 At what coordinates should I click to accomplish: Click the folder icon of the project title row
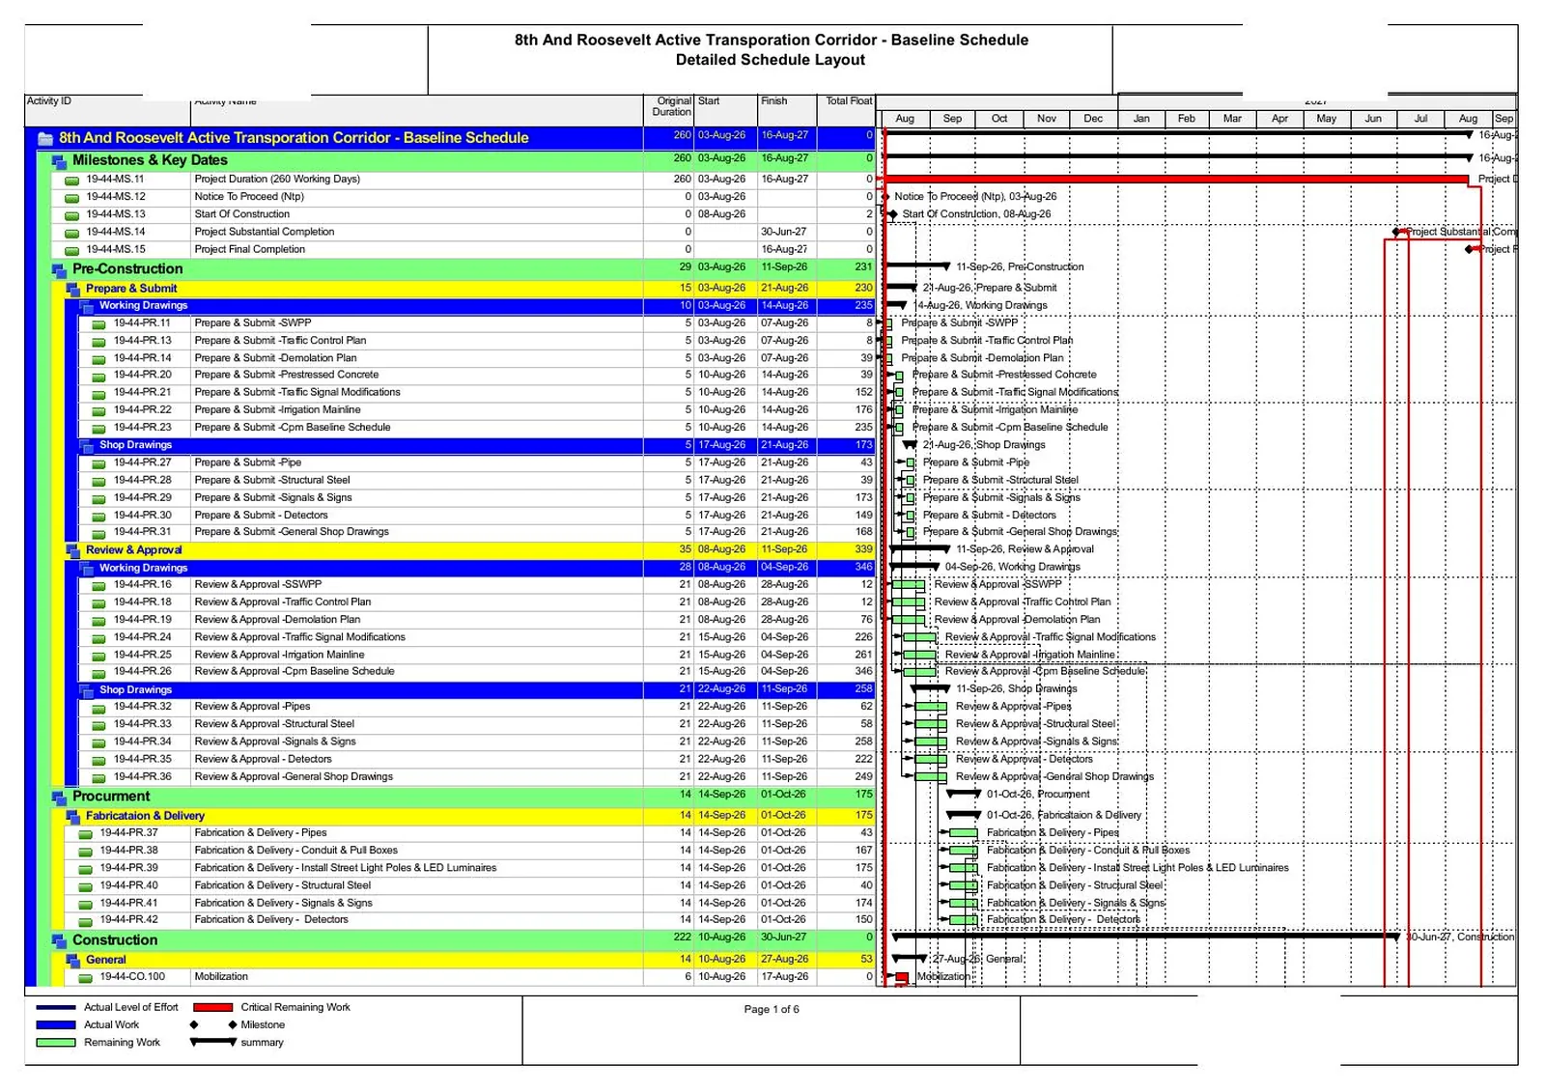click(x=45, y=139)
